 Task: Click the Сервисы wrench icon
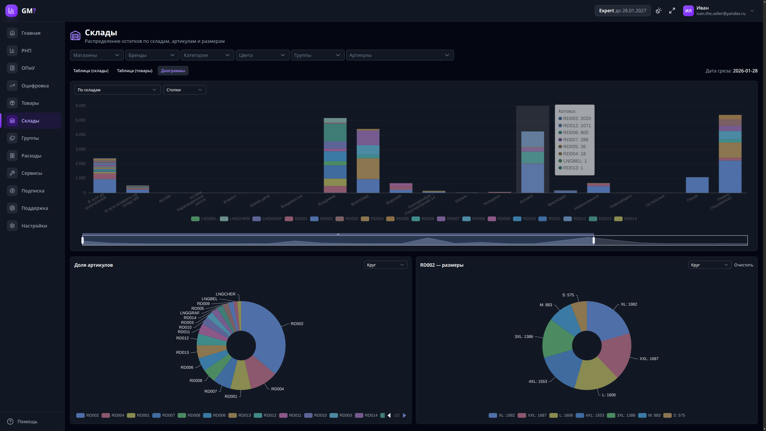coord(12,173)
